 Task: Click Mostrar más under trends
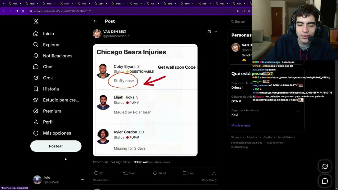pyautogui.click(x=241, y=125)
